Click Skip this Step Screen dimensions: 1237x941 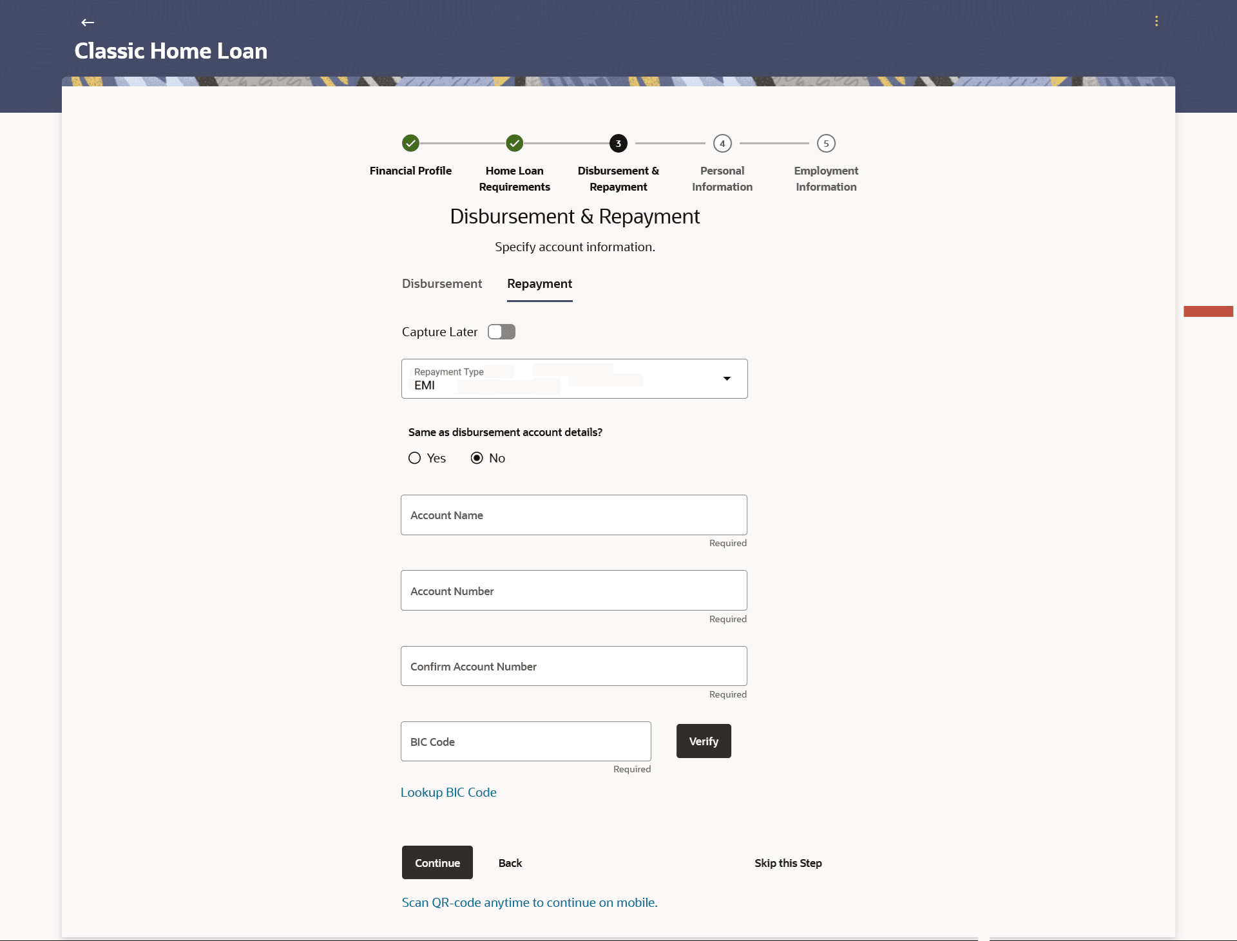(x=788, y=863)
